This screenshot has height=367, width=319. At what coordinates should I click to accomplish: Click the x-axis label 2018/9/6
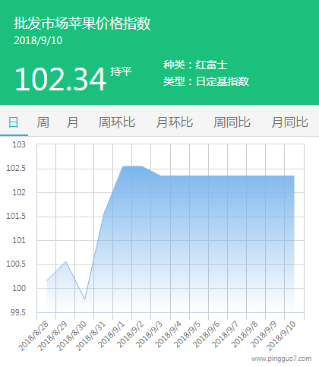(207, 334)
